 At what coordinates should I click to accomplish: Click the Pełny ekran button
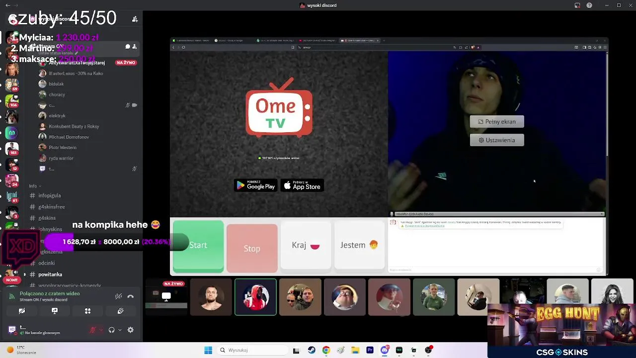[x=497, y=121]
